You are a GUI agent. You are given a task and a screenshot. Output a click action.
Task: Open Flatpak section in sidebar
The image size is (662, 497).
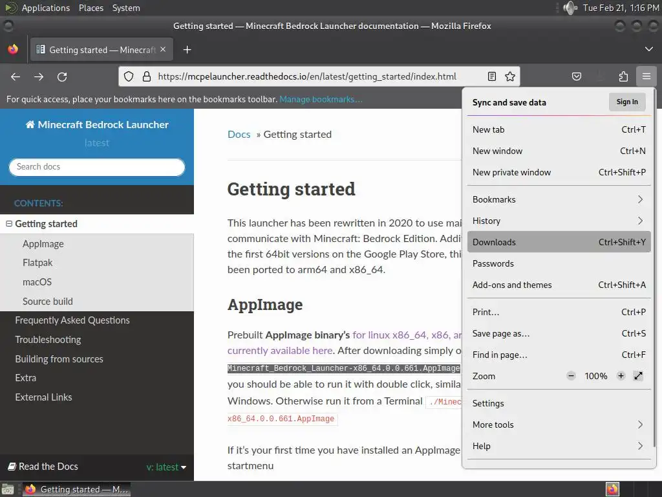coord(37,263)
